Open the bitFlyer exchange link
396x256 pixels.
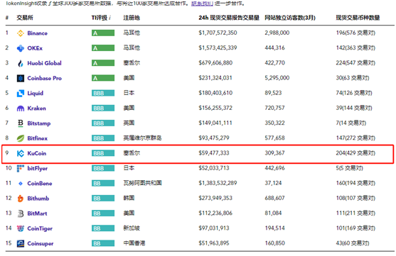click(x=38, y=168)
